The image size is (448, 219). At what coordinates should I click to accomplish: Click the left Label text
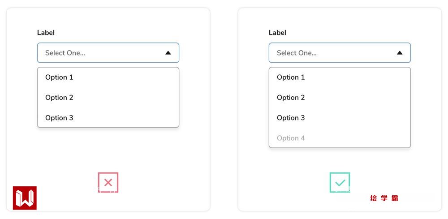coord(46,33)
